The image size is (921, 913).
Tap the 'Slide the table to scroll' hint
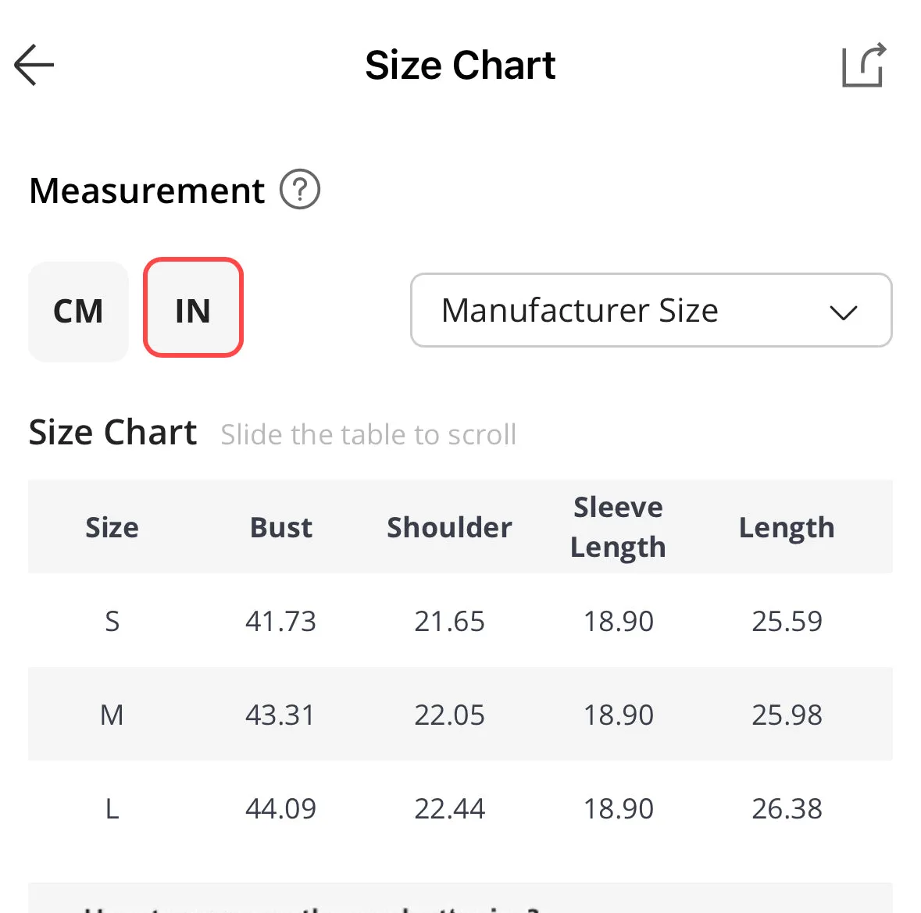[368, 435]
